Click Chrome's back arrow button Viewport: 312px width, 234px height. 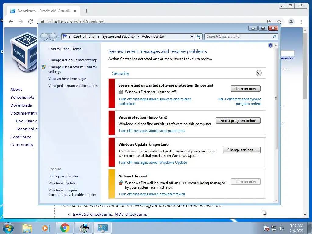tap(11, 22)
